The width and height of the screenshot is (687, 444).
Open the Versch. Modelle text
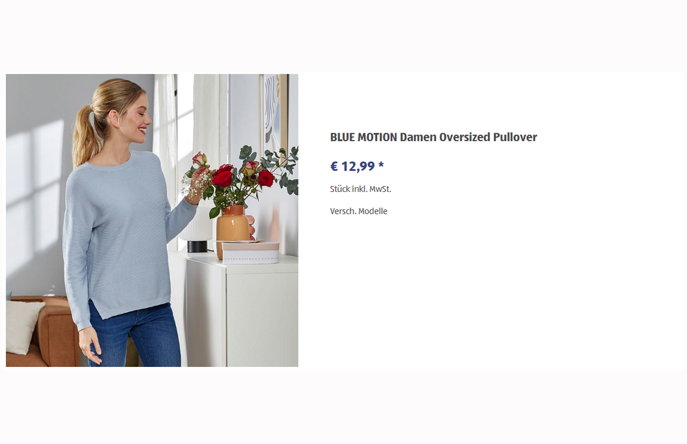pyautogui.click(x=359, y=211)
